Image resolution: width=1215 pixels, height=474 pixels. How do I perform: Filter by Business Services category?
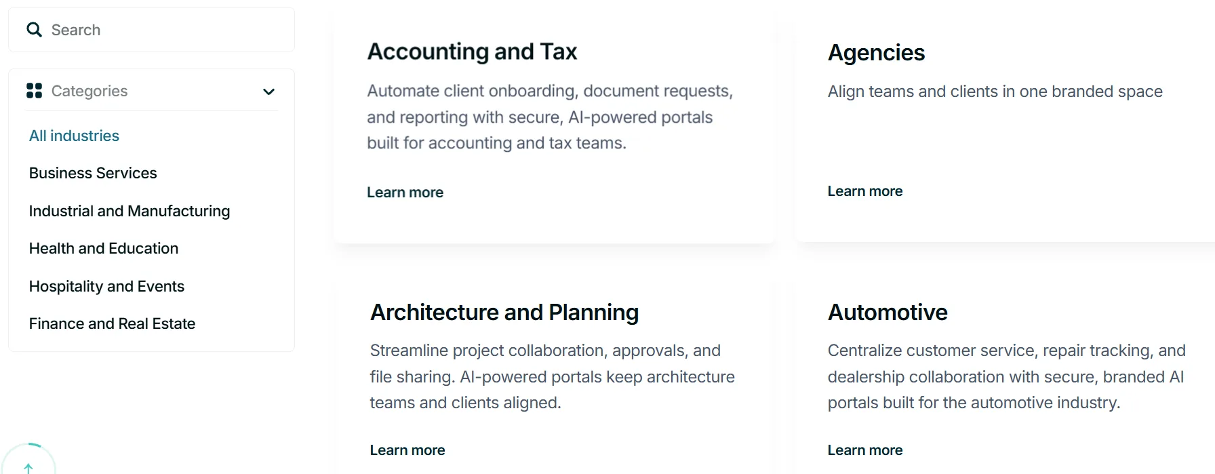93,173
